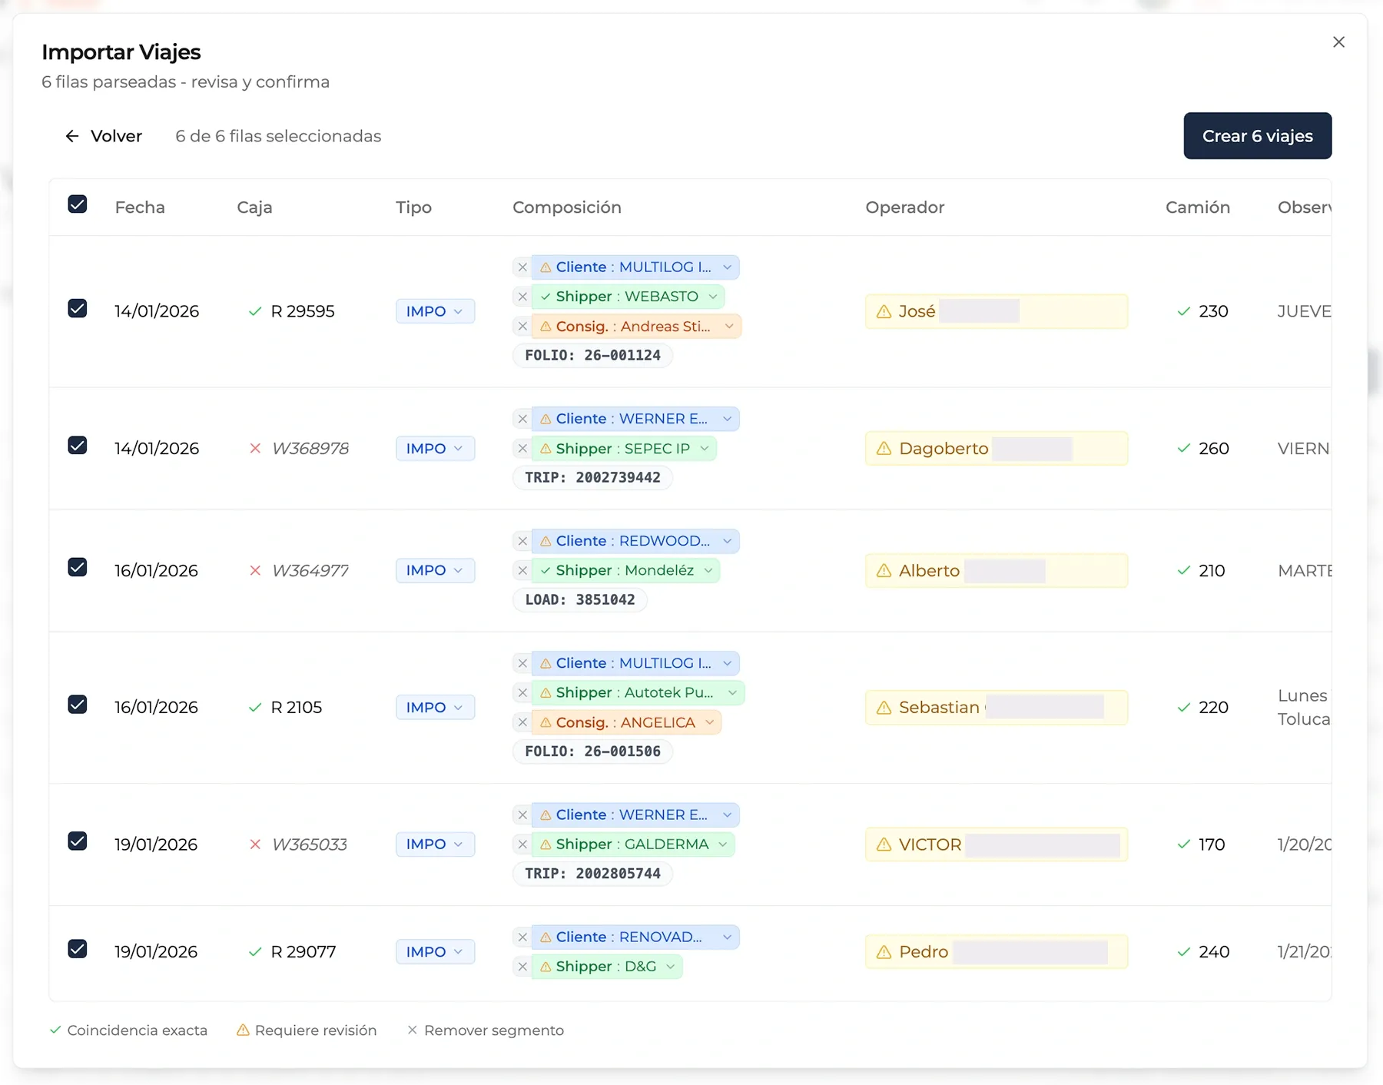Uncheck the last 19/01/2026 row checkbox
The height and width of the screenshot is (1085, 1383).
(x=78, y=949)
